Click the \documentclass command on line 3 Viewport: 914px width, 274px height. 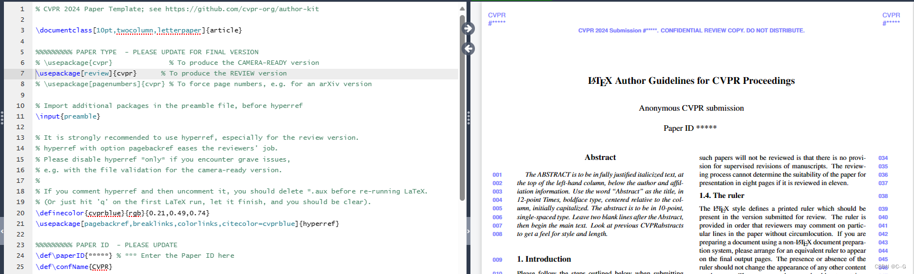[64, 30]
